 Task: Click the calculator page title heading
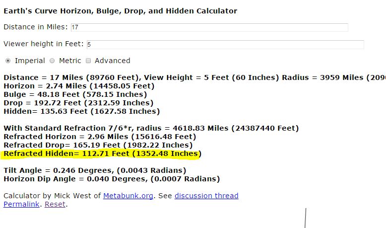120,11
